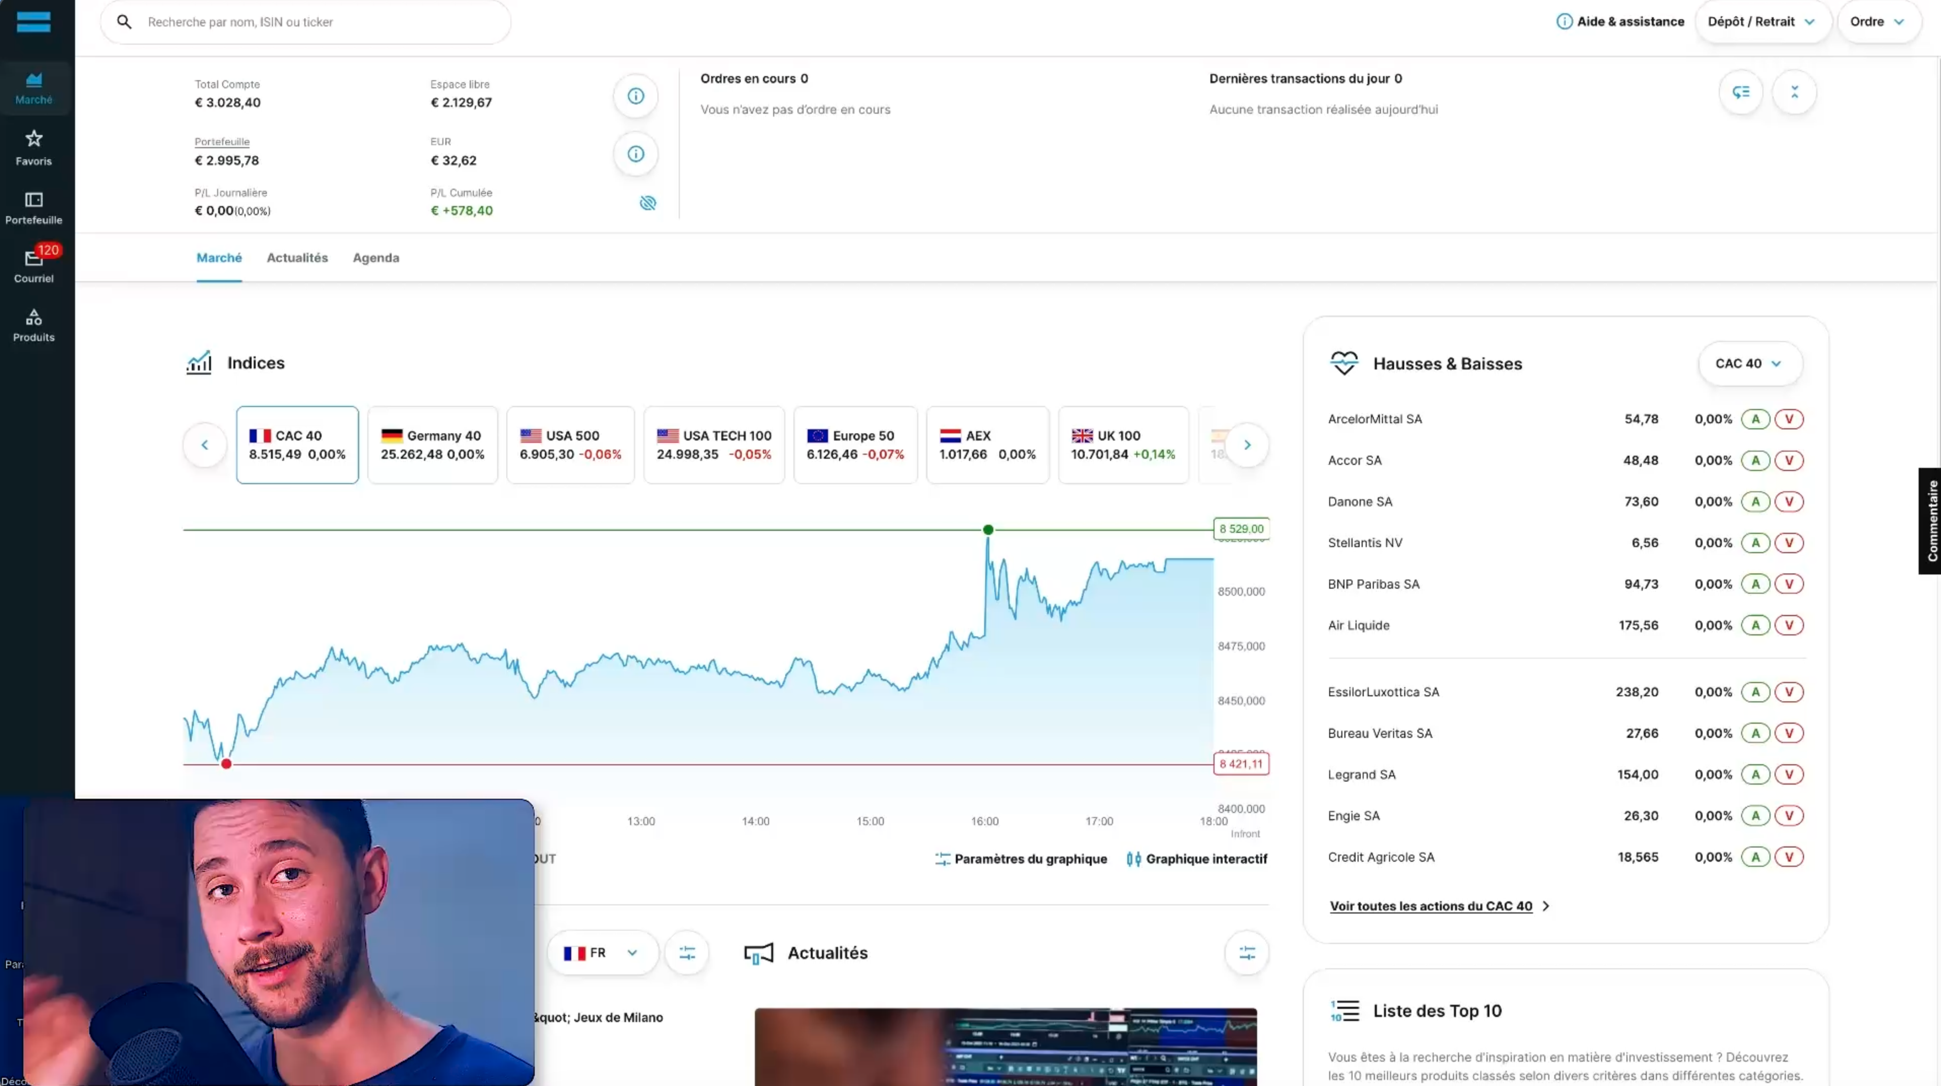
Task: Collapse the account summary panel
Action: (x=1794, y=93)
